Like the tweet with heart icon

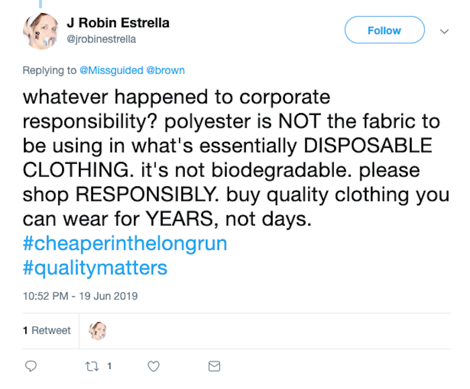click(x=154, y=366)
